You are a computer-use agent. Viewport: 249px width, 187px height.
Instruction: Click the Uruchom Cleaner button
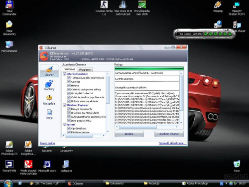[x=169, y=134]
